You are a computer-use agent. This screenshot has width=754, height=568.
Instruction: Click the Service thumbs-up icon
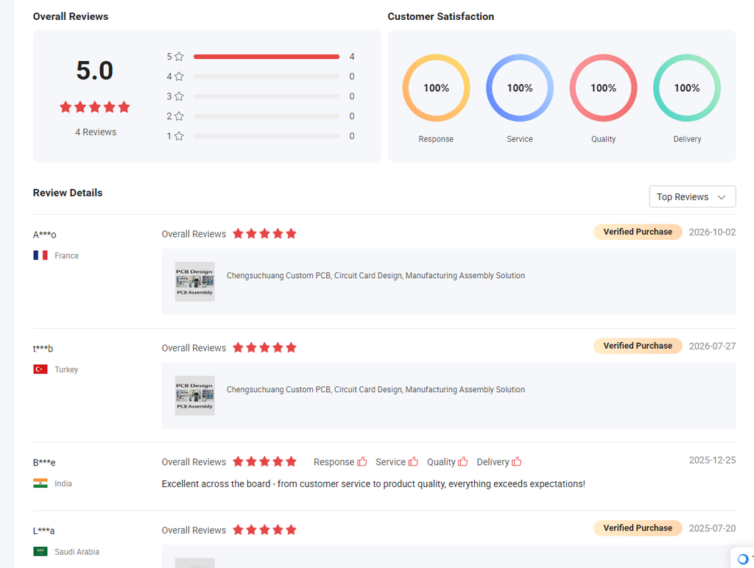(413, 461)
